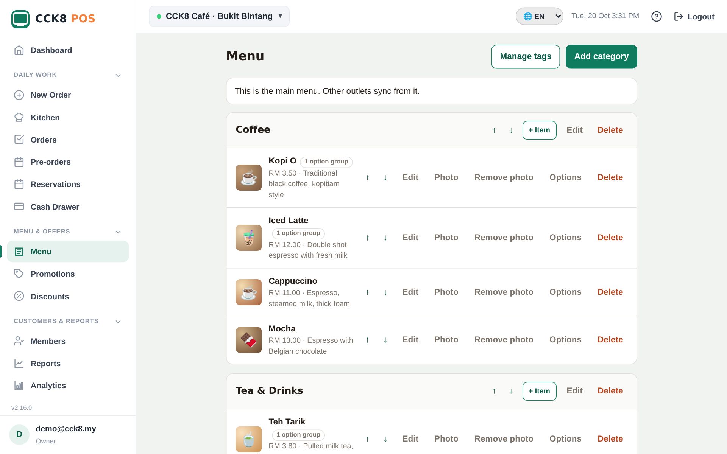
Task: Open Options for Iced Latte
Action: coord(565,238)
